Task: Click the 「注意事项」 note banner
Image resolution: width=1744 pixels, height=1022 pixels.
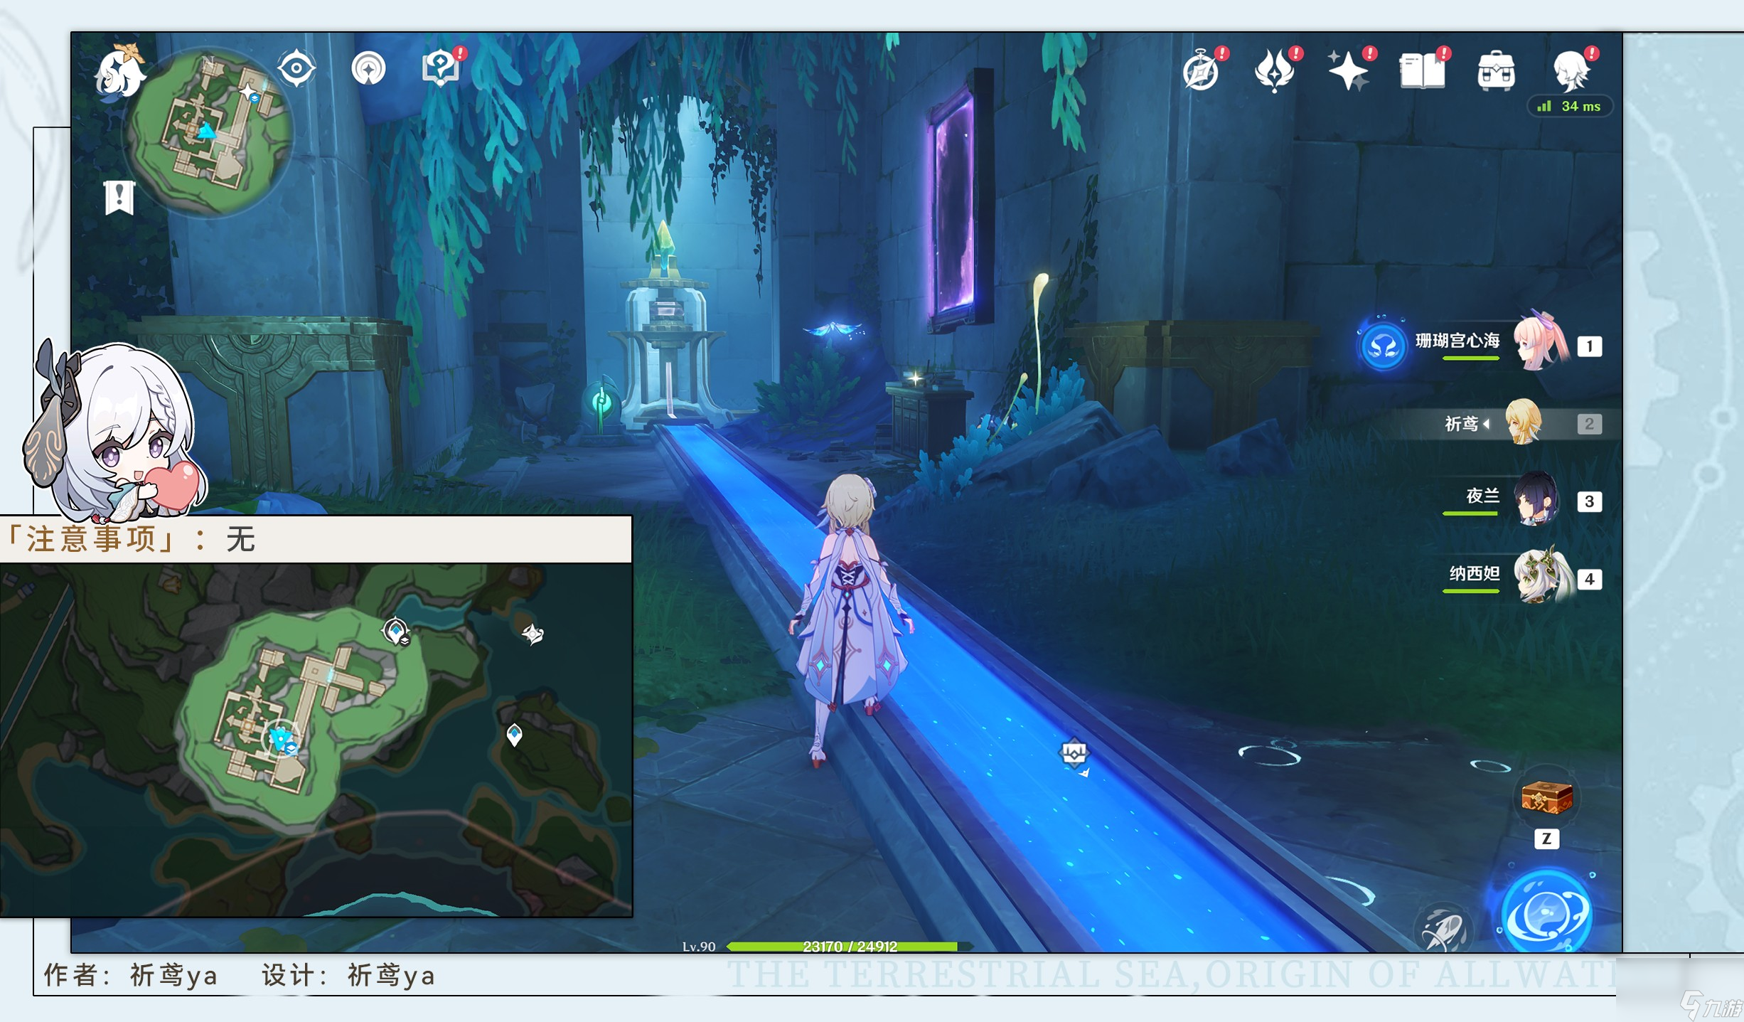Action: (316, 539)
